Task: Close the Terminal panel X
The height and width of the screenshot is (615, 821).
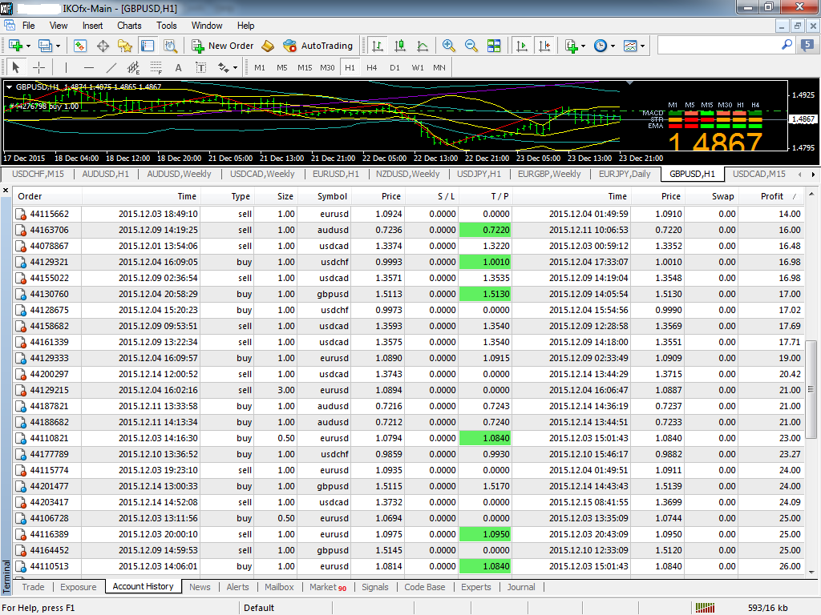Action: pos(6,191)
